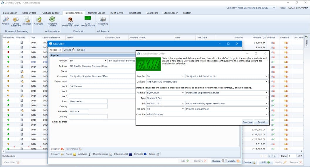
Task: Go to next page of results
Action: pos(270,156)
